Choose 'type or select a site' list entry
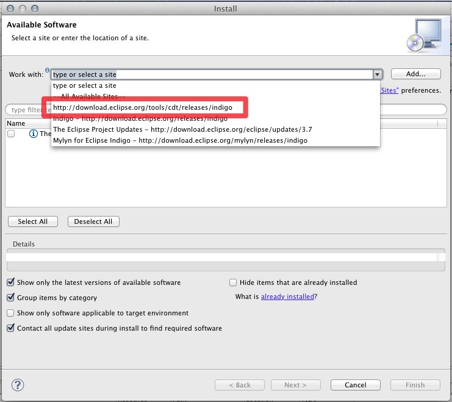452x402 pixels. click(215, 85)
